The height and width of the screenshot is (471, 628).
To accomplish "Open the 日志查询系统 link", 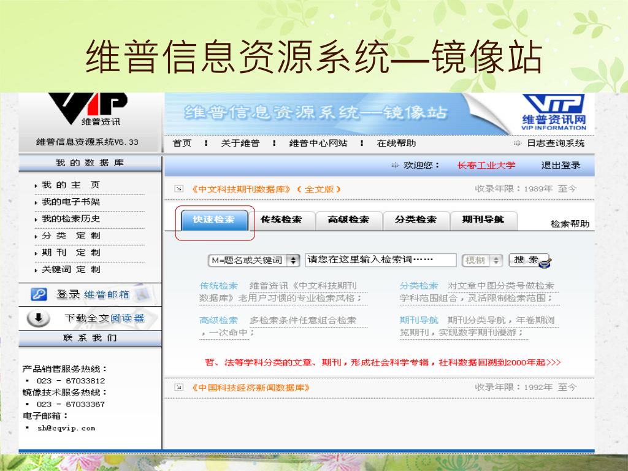I will point(556,144).
